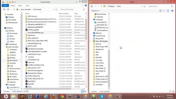Open Skype from the taskbar

tap(102, 97)
